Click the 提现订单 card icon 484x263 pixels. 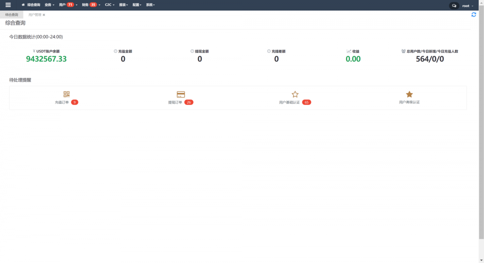click(x=181, y=94)
